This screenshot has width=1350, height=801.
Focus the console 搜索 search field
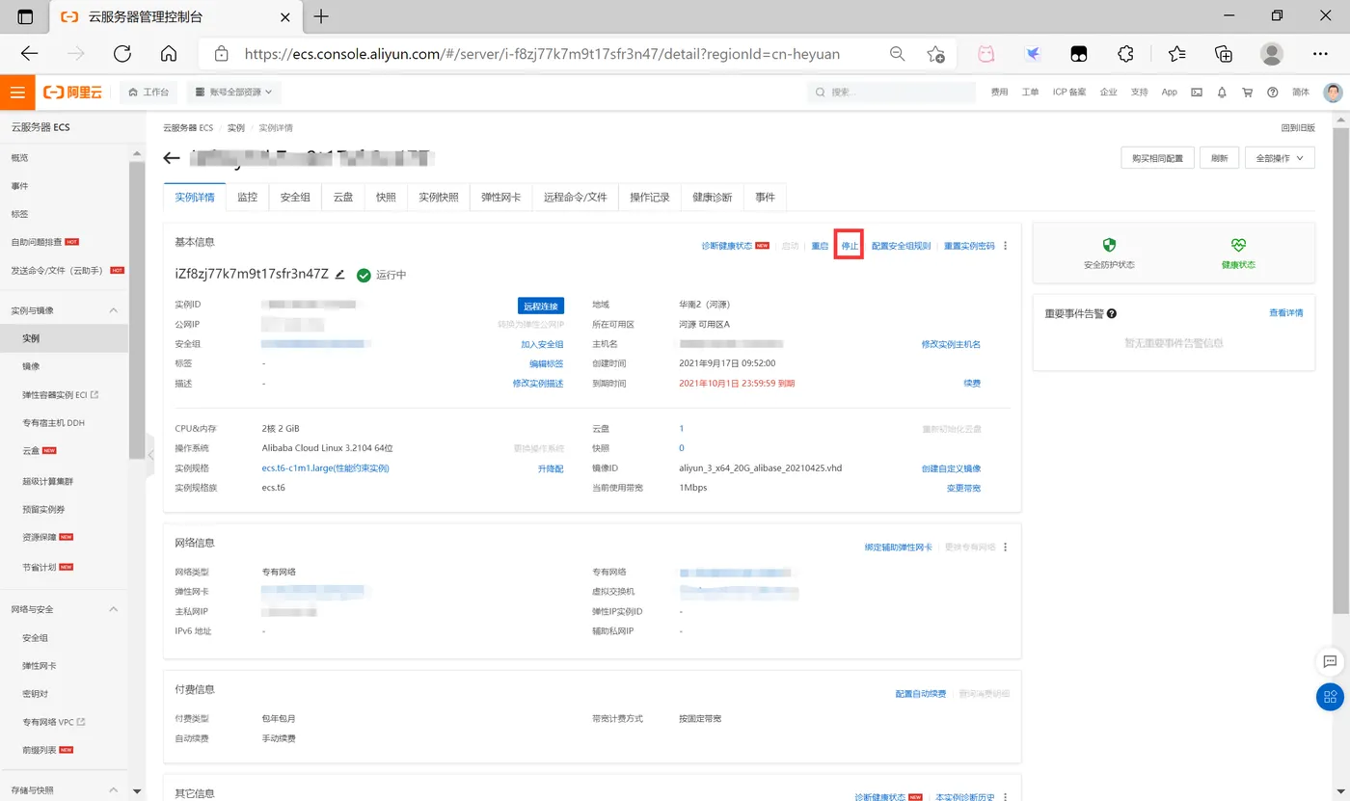pyautogui.click(x=892, y=93)
